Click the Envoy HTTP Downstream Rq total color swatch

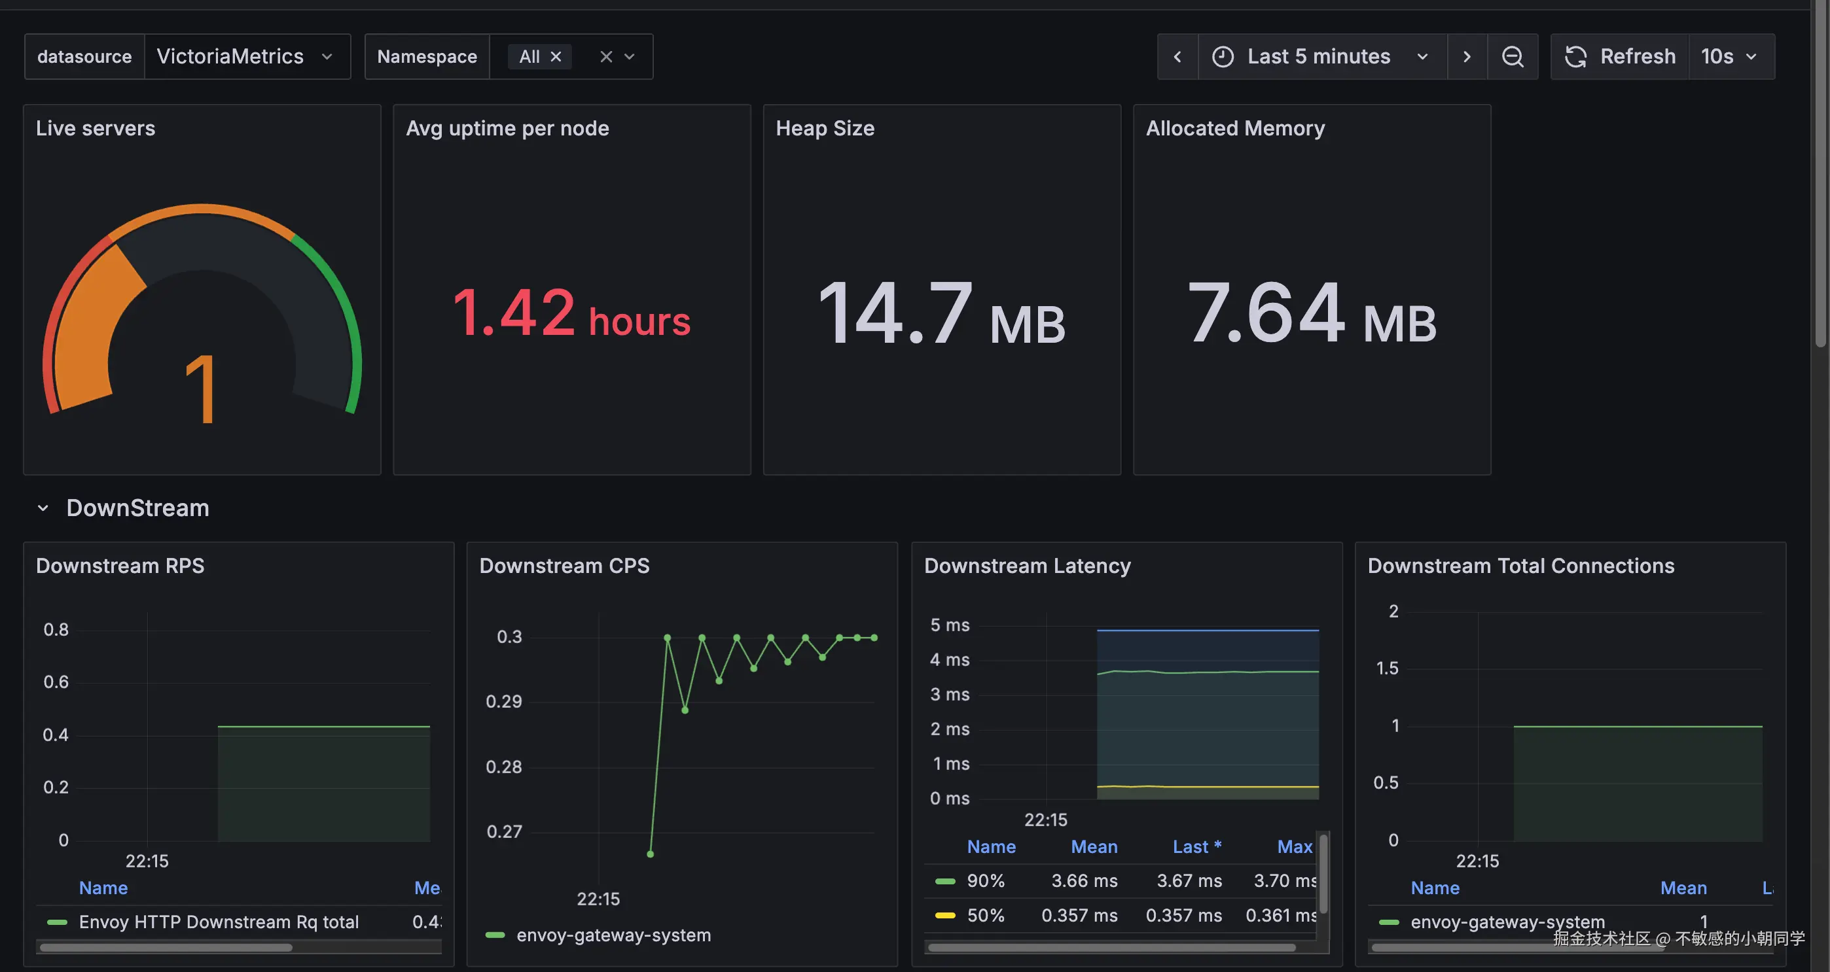click(x=57, y=922)
